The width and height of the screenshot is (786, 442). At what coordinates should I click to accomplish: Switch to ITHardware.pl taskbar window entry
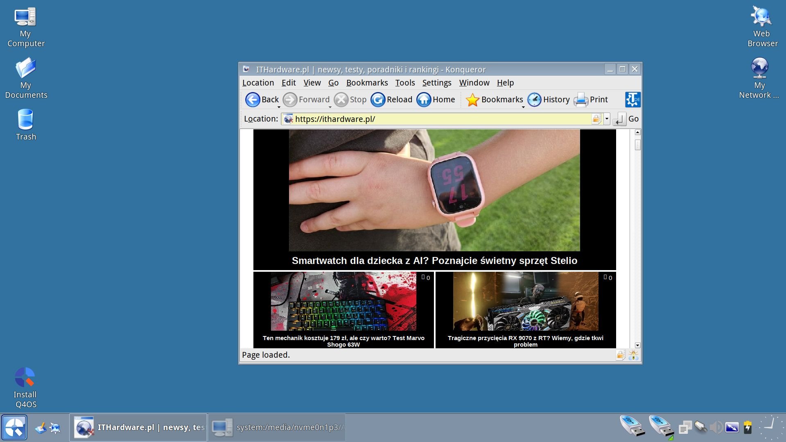click(138, 427)
